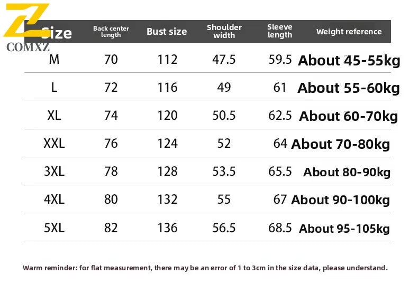Click the yellow Z logo icon
Image resolution: width=418 pixels, height=284 pixels.
coord(26,20)
